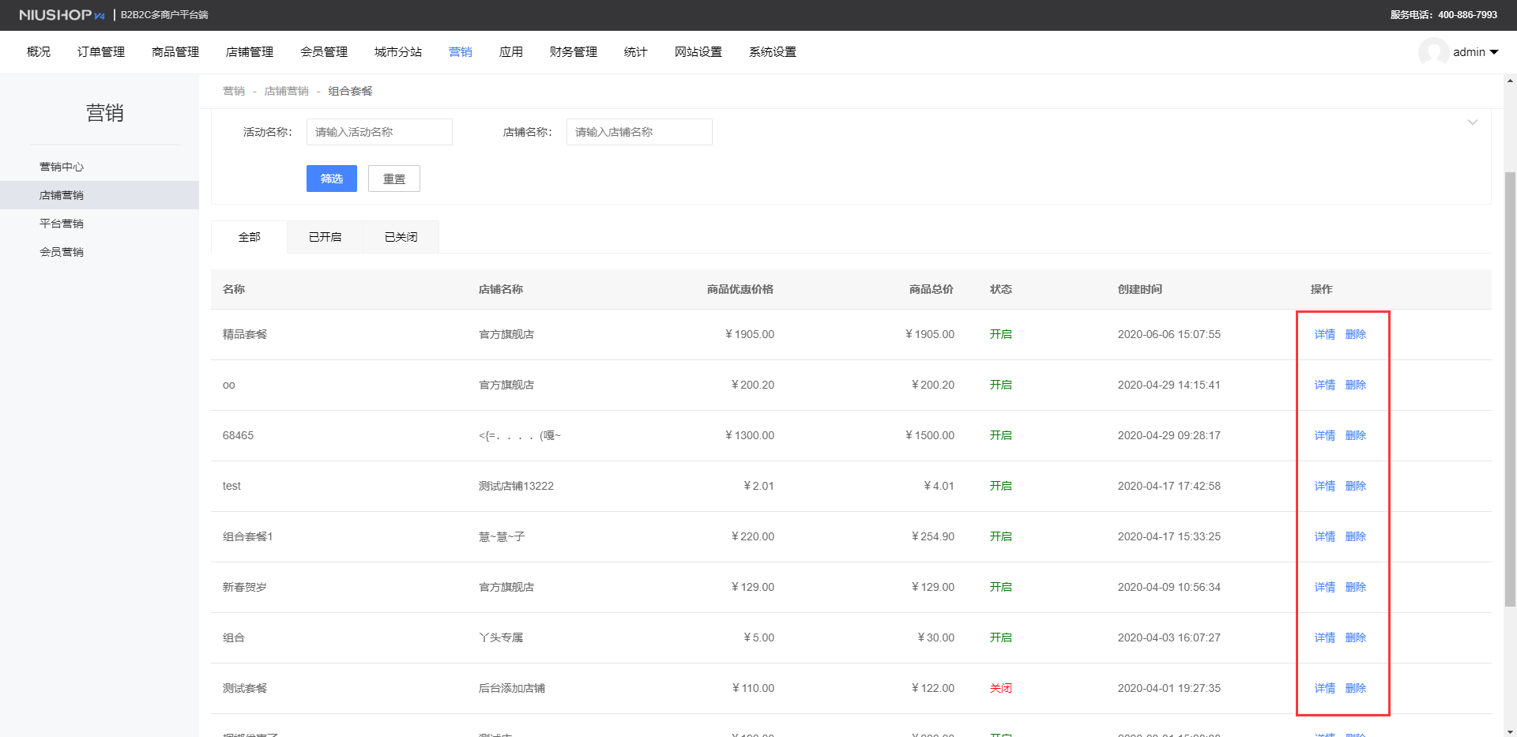The image size is (1517, 737).
Task: Focus the 店铺名称 input field
Action: [639, 132]
